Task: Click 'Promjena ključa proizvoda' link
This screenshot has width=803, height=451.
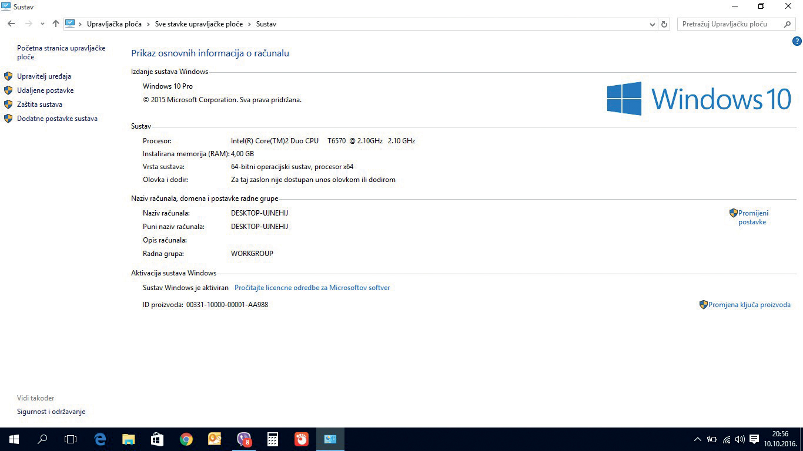Action: (749, 305)
